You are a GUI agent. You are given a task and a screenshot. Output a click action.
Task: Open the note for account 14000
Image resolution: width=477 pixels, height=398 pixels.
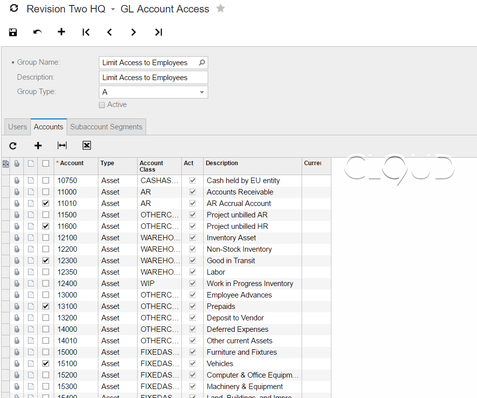(31, 329)
